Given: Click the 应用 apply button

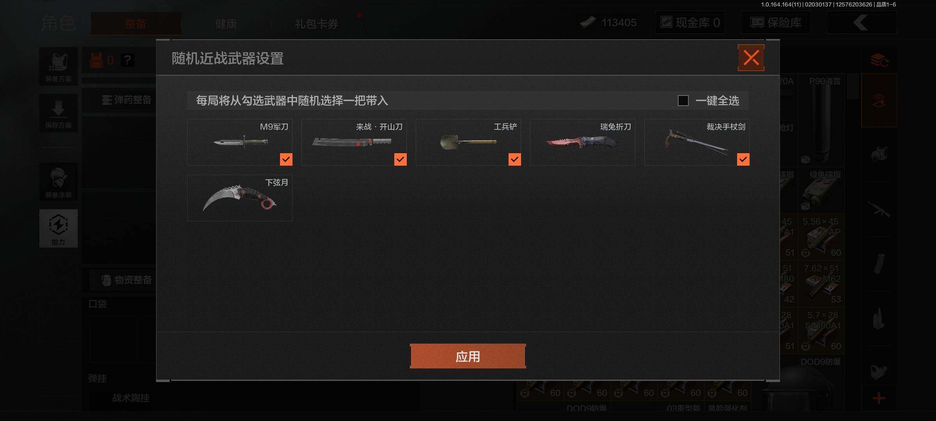Looking at the screenshot, I should tap(468, 356).
